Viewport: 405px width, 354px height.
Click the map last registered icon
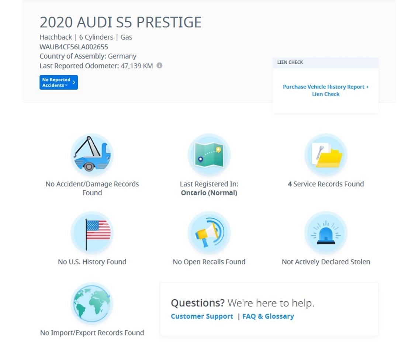coord(209,155)
